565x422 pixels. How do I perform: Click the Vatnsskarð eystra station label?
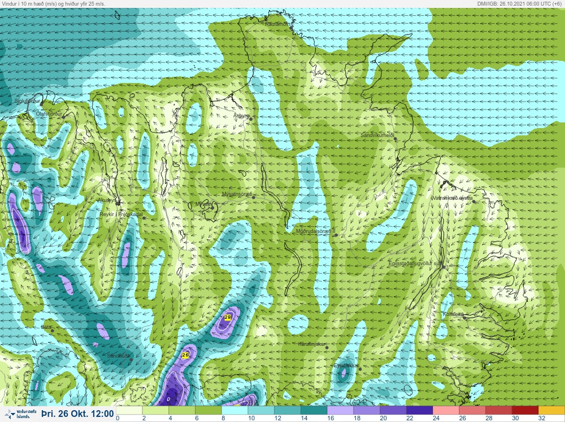[452, 198]
